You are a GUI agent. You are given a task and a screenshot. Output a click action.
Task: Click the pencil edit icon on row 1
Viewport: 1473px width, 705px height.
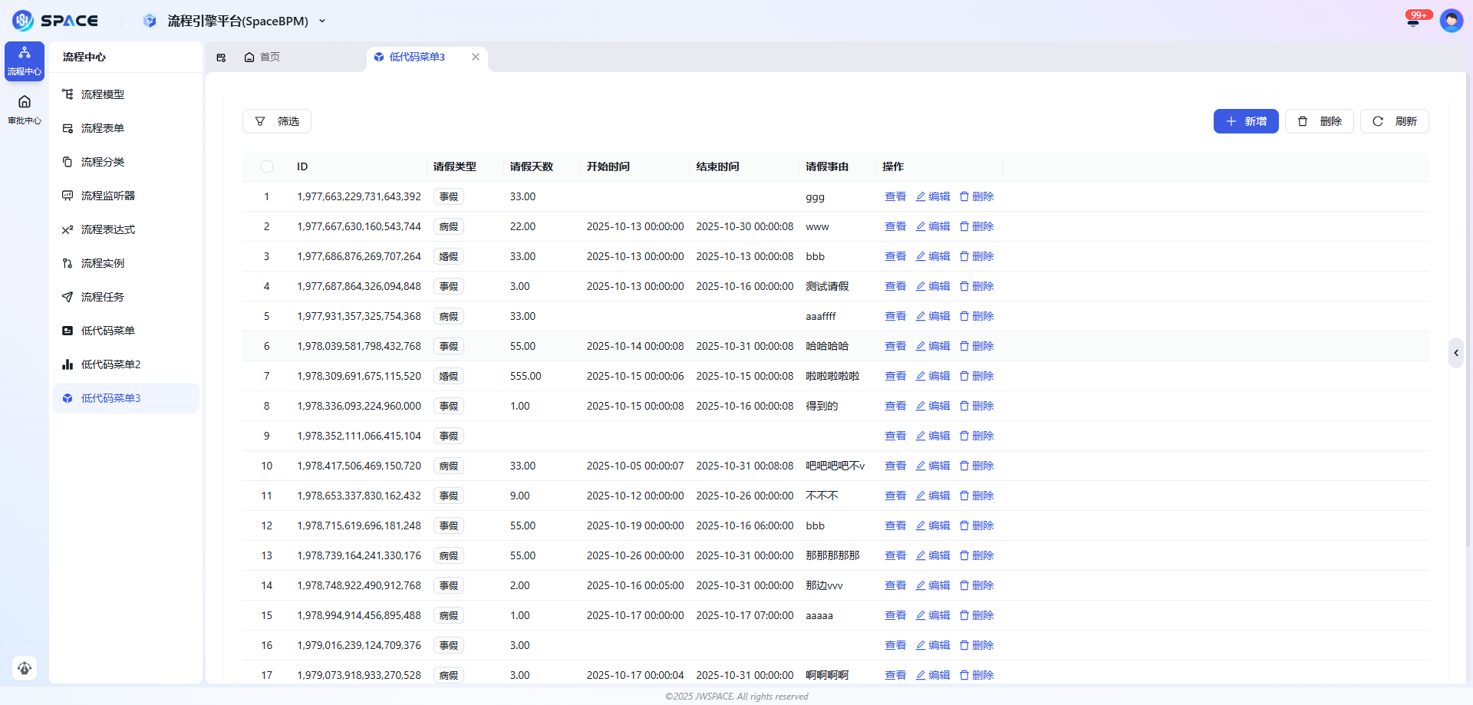[x=919, y=196]
